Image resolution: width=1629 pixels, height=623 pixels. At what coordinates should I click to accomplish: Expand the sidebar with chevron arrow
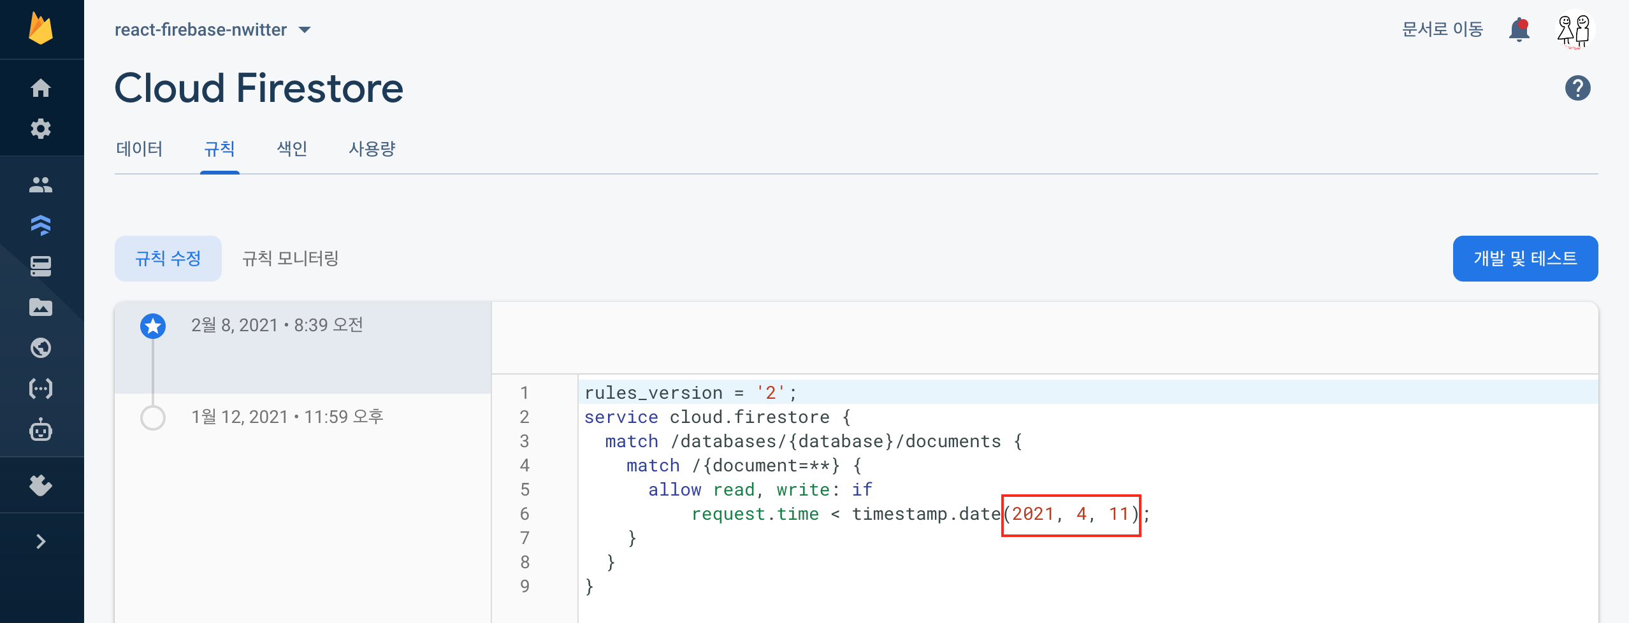(x=41, y=541)
